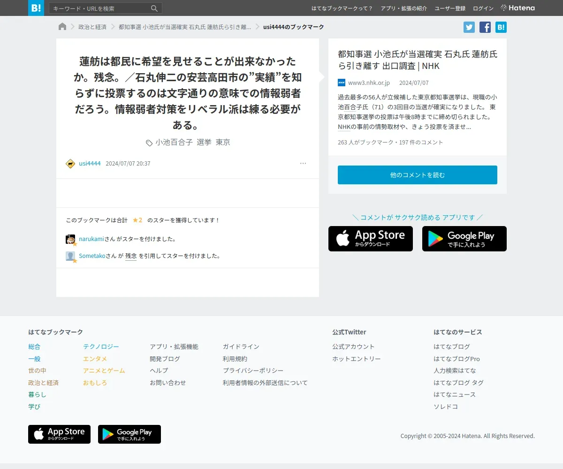563x469 pixels.
Task: Go to 政治と経済 breadcrumb
Action: click(x=92, y=27)
